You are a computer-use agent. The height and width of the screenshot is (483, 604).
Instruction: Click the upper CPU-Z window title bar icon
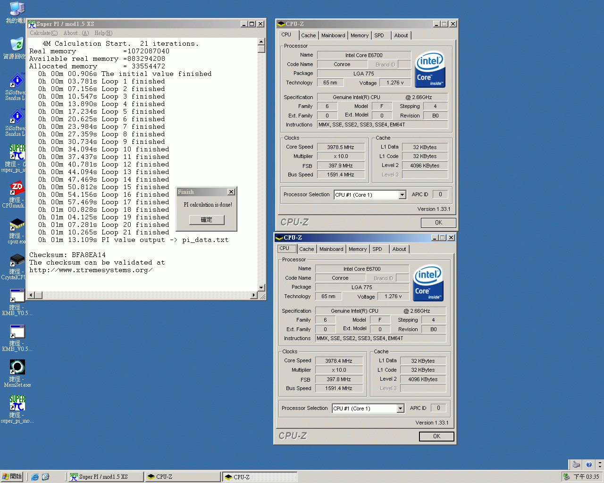(x=281, y=24)
